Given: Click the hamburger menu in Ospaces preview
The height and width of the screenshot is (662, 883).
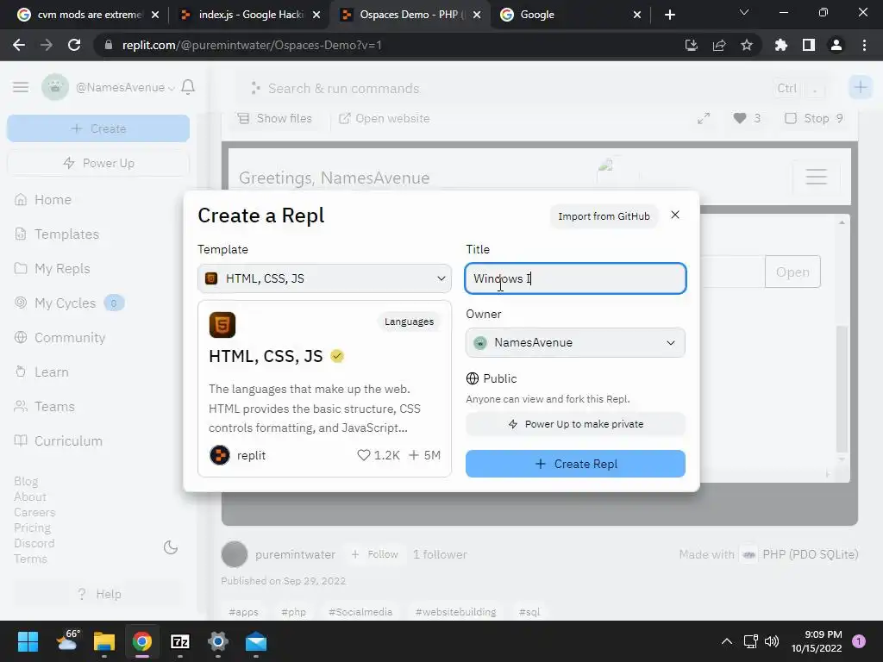Looking at the screenshot, I should (816, 177).
